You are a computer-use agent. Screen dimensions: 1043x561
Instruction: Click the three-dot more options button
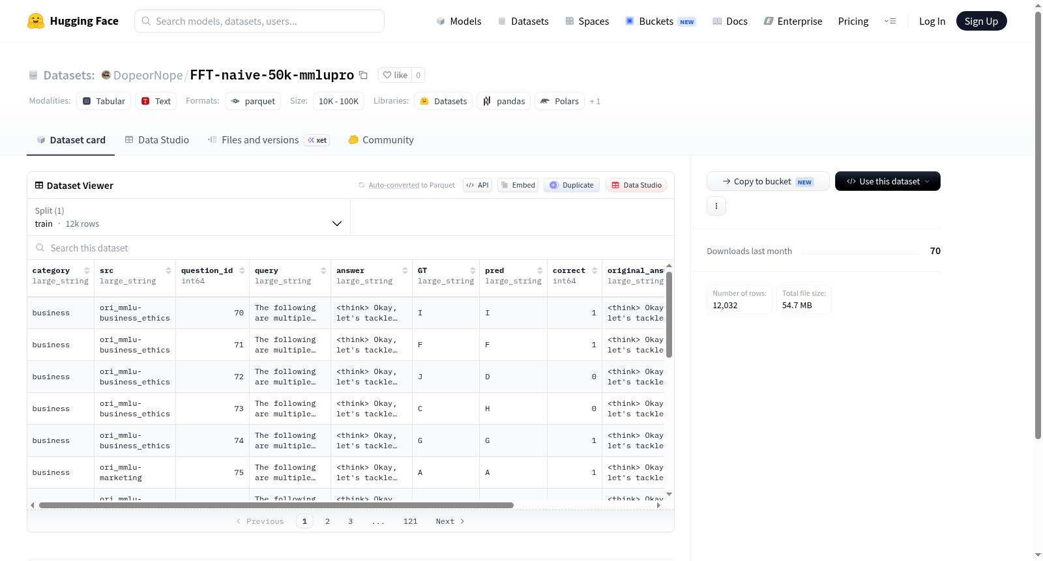[x=716, y=206]
